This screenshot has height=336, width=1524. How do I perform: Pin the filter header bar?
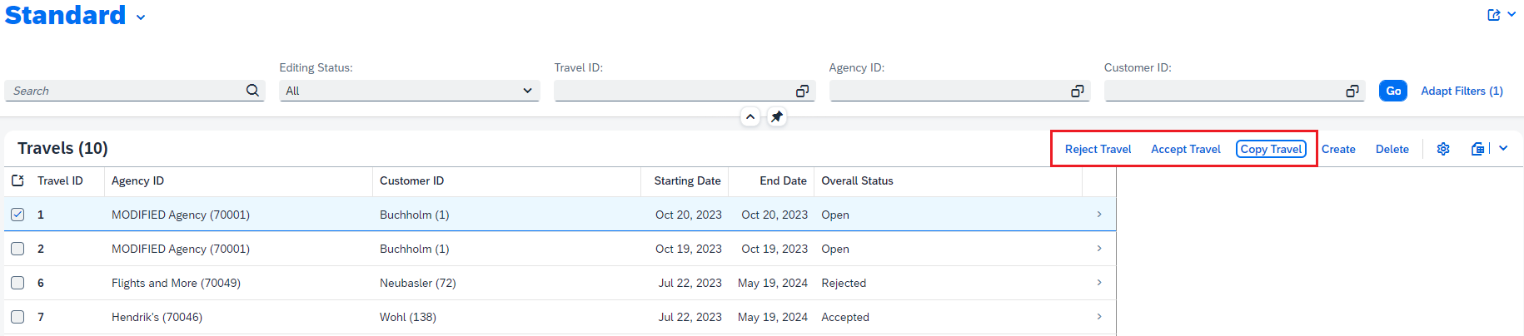(776, 117)
